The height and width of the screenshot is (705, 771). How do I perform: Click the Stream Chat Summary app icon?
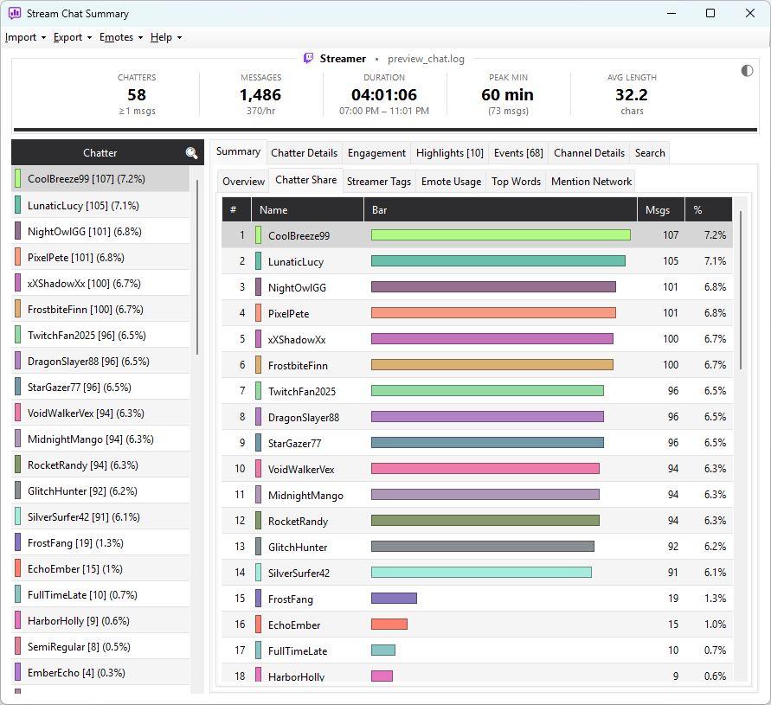pos(14,13)
